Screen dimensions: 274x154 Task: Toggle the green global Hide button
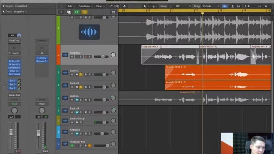pyautogui.click(x=77, y=12)
